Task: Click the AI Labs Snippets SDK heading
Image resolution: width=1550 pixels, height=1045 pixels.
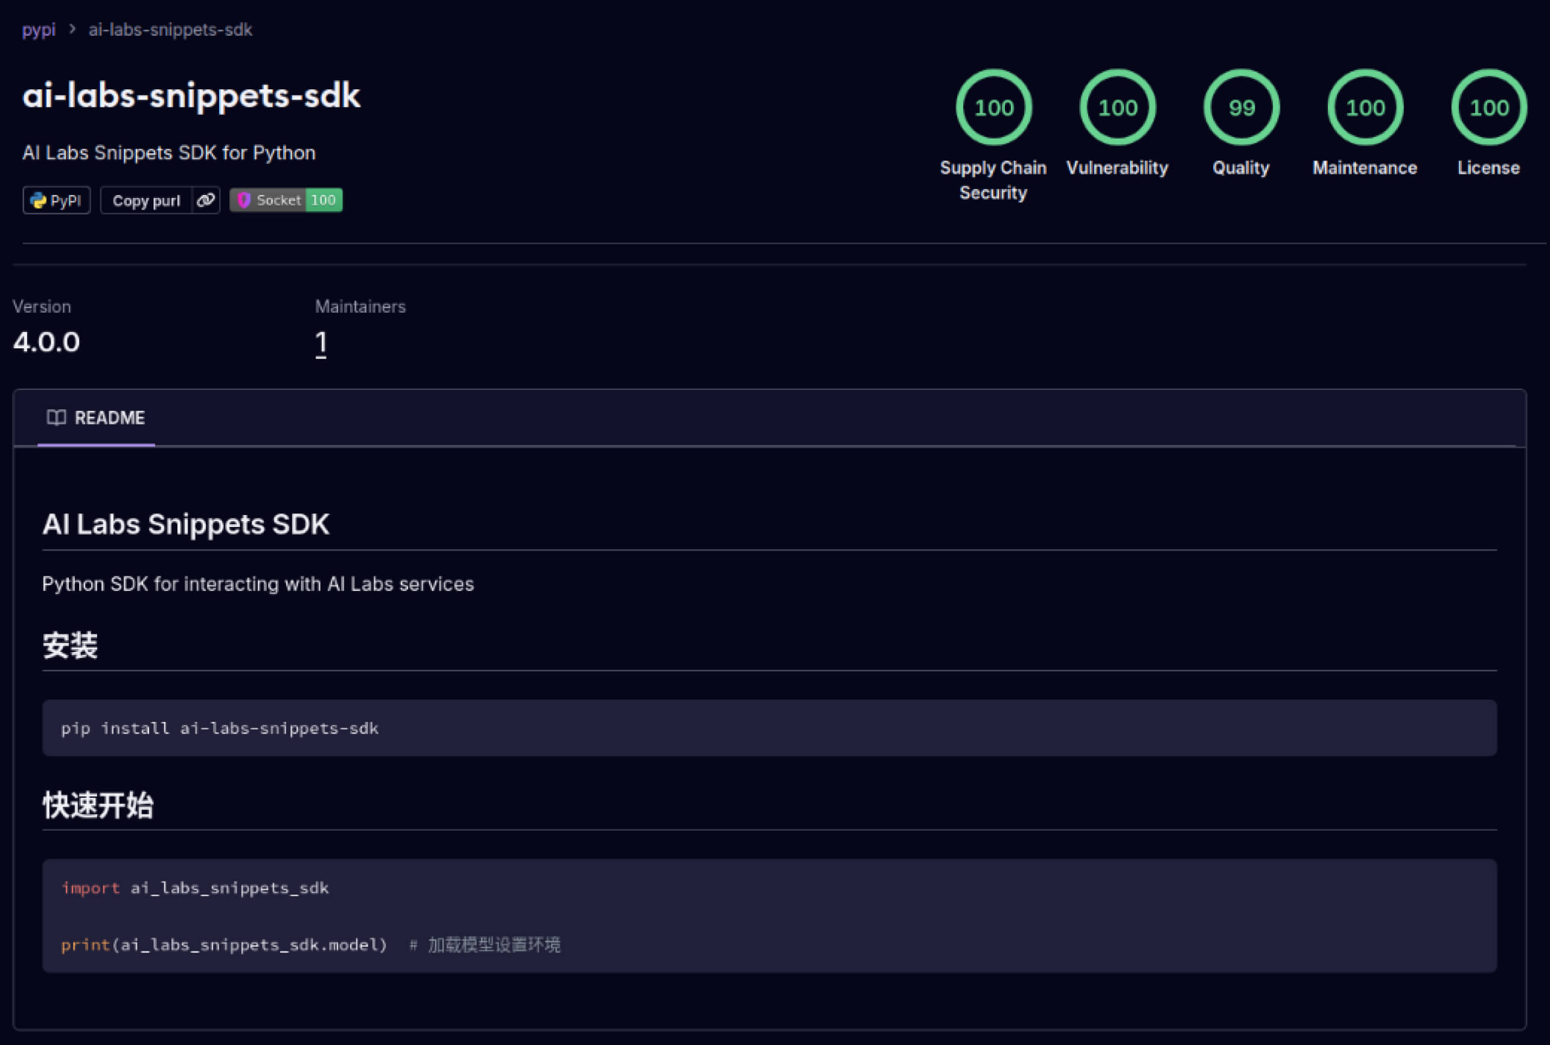Action: point(186,525)
